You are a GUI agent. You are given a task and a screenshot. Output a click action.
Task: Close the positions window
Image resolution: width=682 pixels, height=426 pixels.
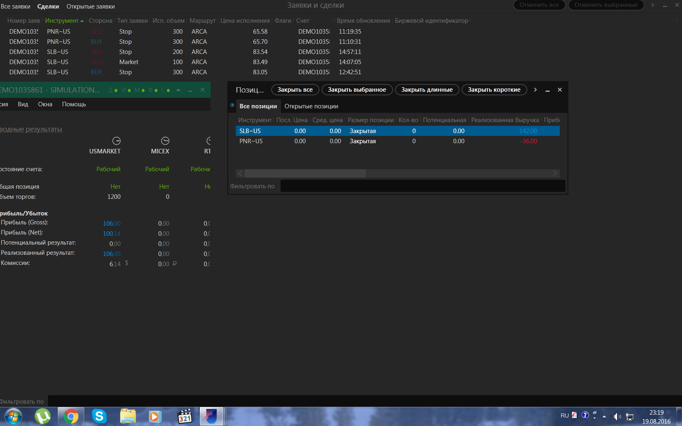[x=560, y=90]
